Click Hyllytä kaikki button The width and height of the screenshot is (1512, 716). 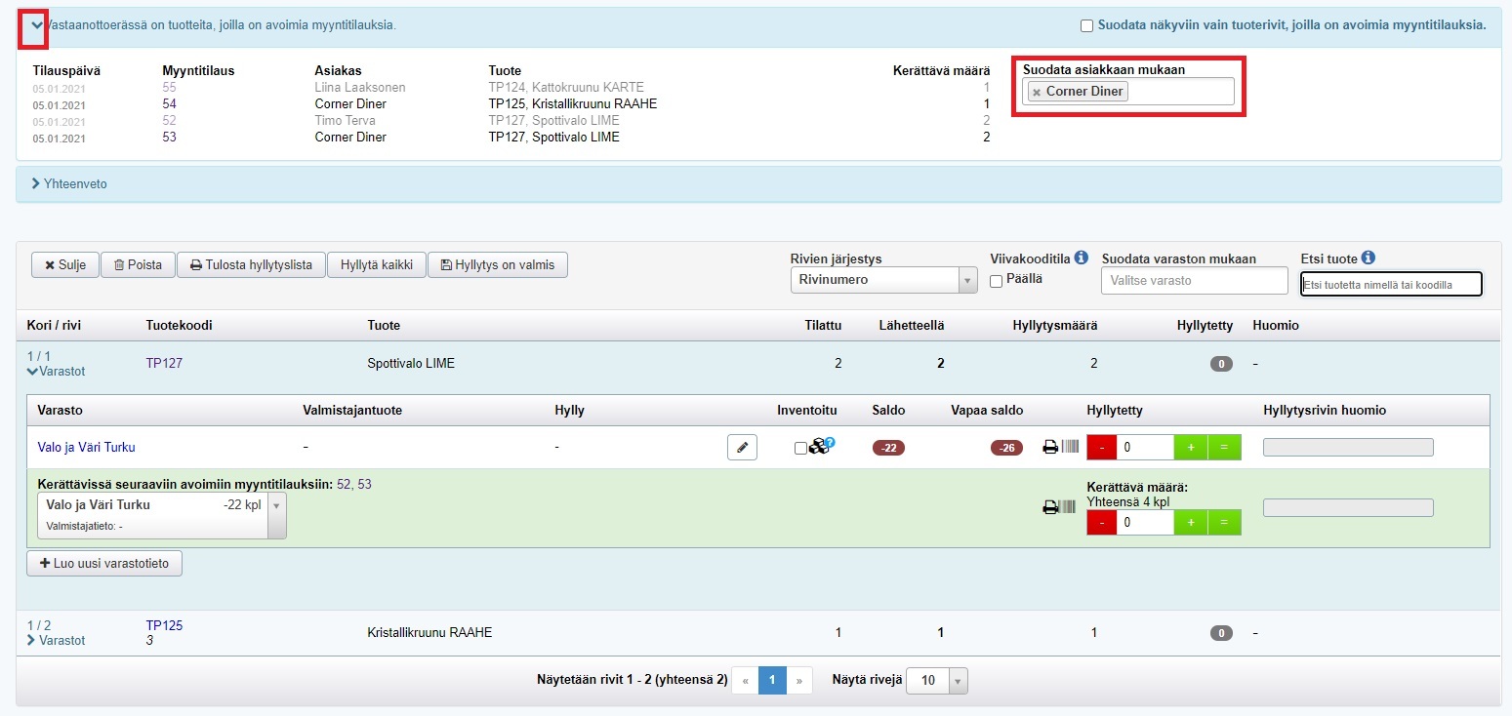pos(377,265)
